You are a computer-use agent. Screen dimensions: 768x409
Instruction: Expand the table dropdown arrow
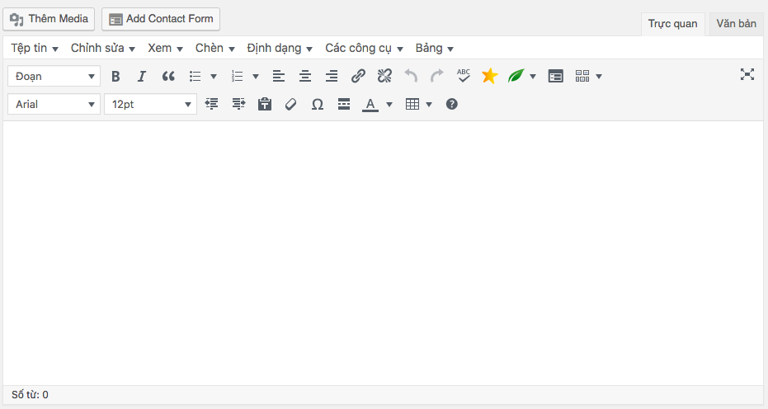click(429, 105)
